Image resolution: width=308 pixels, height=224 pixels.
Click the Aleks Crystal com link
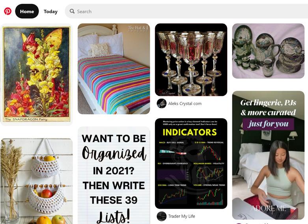click(x=185, y=104)
